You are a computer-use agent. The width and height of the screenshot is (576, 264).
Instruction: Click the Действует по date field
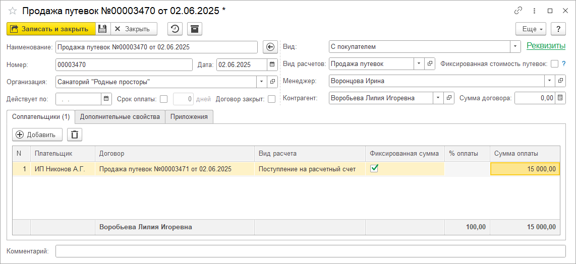tap(78, 99)
